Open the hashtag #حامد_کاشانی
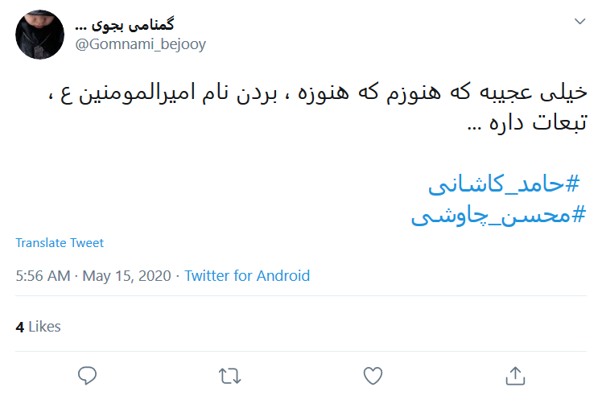The width and height of the screenshot is (602, 400). (x=503, y=184)
